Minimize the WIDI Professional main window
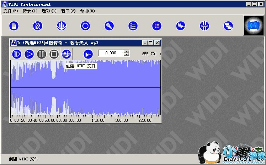266x165 pixels. point(249,4)
